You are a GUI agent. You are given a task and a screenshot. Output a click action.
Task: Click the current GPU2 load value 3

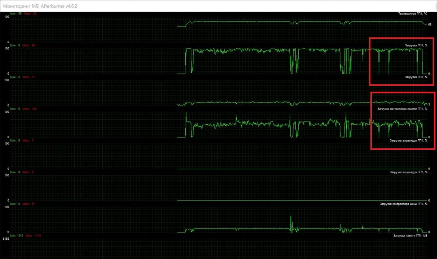(429, 104)
